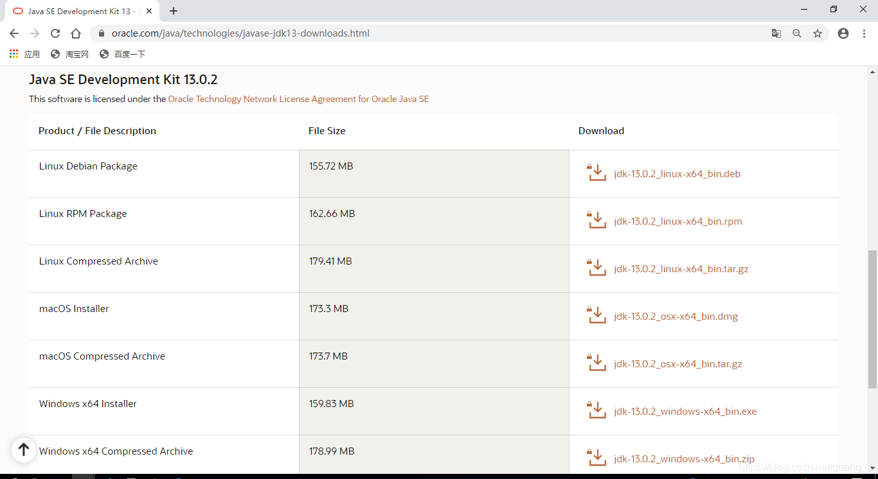Download jdk-13.0.2_osx-x64_bin.tar.gz link
This screenshot has width=878, height=479.
pyautogui.click(x=678, y=364)
